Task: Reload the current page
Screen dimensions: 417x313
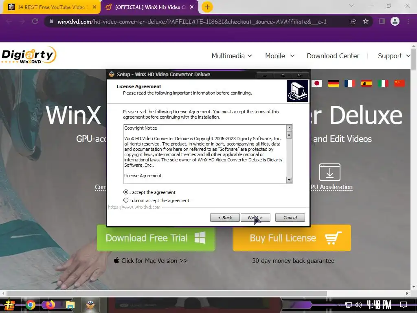Action: (x=35, y=21)
